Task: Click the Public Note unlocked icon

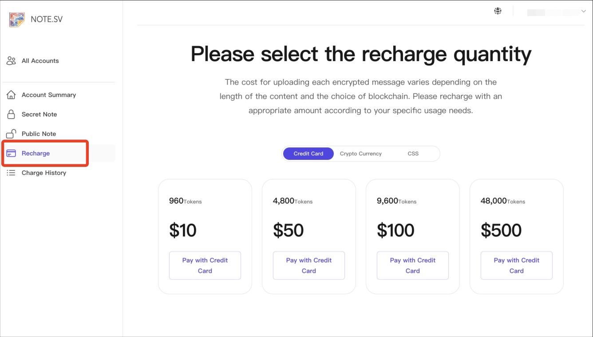Action: click(x=11, y=134)
